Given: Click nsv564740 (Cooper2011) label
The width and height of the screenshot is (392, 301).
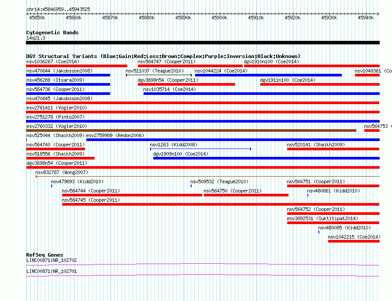Looking at the screenshot, I should coord(55,145).
